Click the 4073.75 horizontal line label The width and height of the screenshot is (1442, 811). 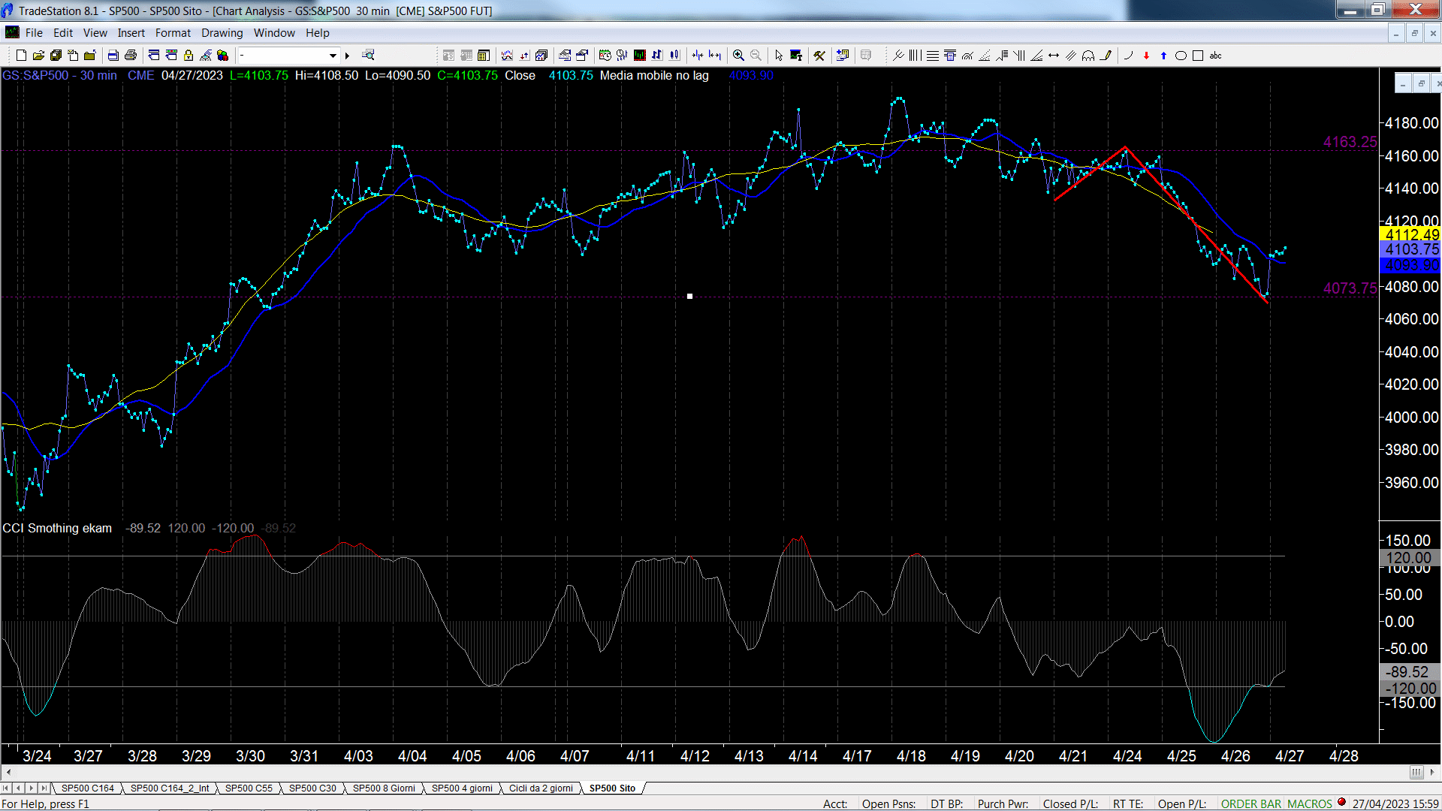point(1350,288)
